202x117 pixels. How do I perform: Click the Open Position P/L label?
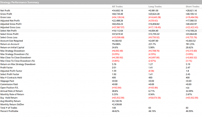click(x=9, y=88)
